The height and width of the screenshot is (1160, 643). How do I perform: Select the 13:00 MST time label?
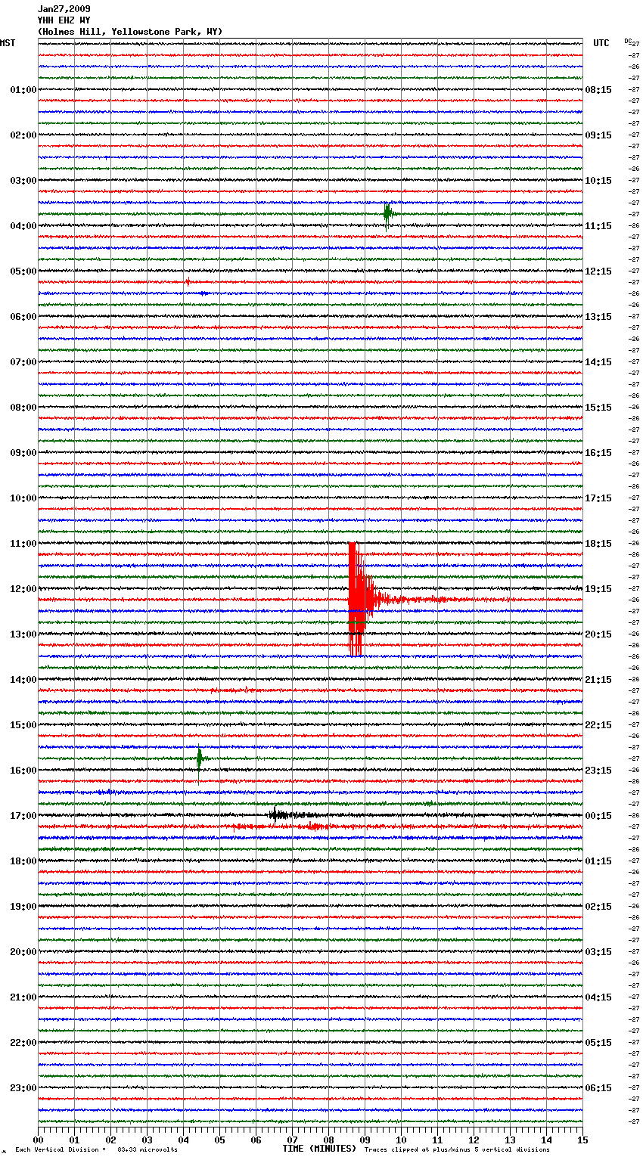click(x=23, y=634)
